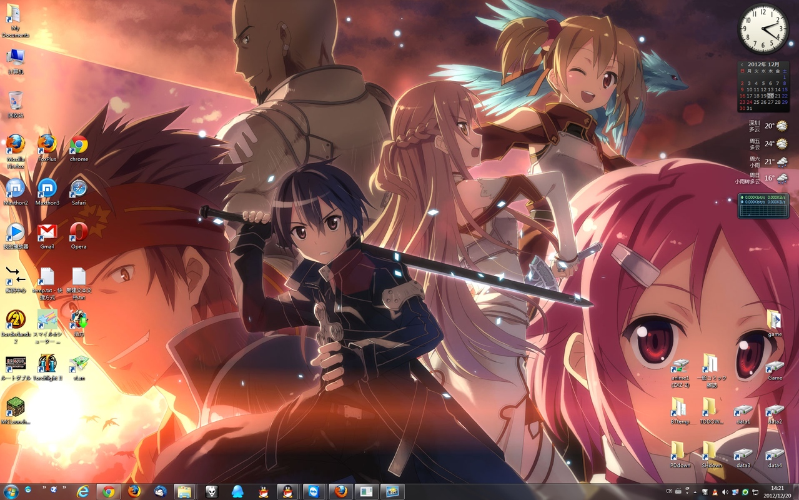Launch the MCLauncher Minecraft shortcut

point(16,411)
